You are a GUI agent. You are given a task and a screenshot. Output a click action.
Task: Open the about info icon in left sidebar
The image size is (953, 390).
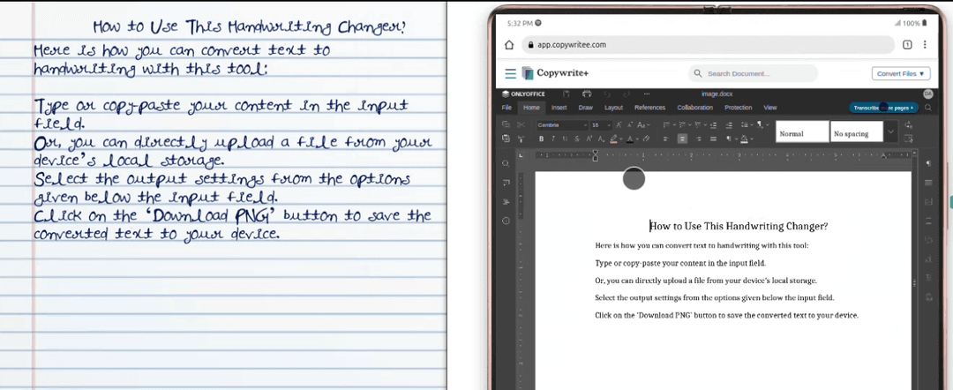[x=506, y=221]
